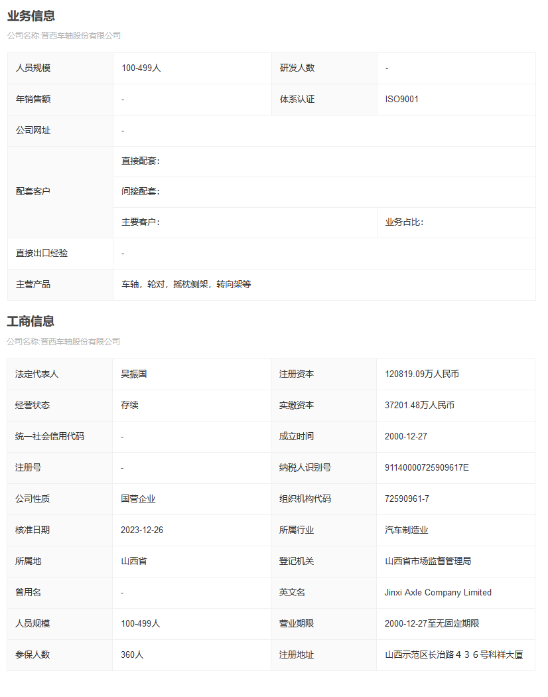Click the 直接出口经验 label

pyautogui.click(x=42, y=254)
